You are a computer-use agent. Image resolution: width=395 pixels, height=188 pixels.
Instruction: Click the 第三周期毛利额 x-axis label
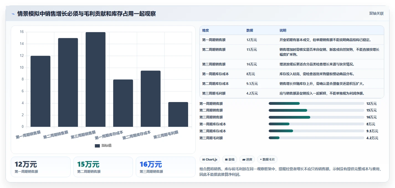coord(166,134)
